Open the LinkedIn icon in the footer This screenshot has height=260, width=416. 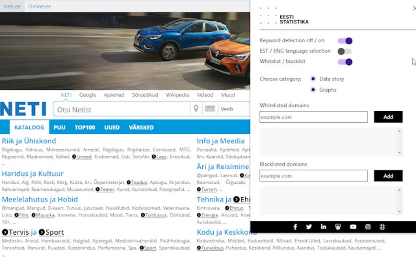coord(323,227)
